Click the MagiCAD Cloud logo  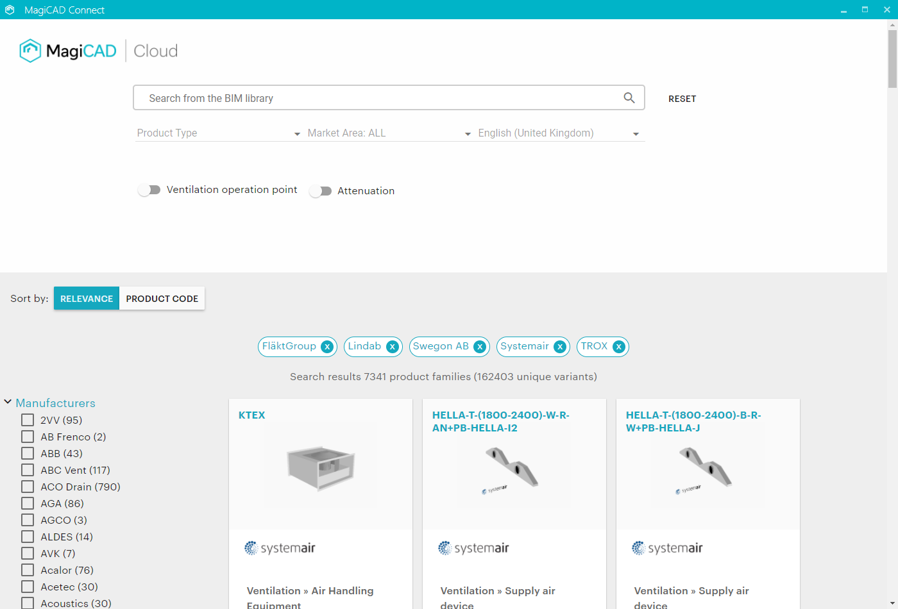click(x=99, y=51)
